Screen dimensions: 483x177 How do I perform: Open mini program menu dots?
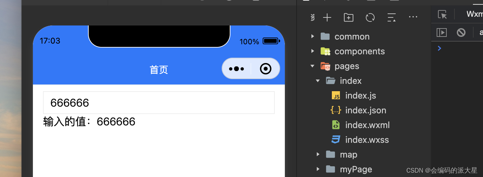[x=236, y=69]
